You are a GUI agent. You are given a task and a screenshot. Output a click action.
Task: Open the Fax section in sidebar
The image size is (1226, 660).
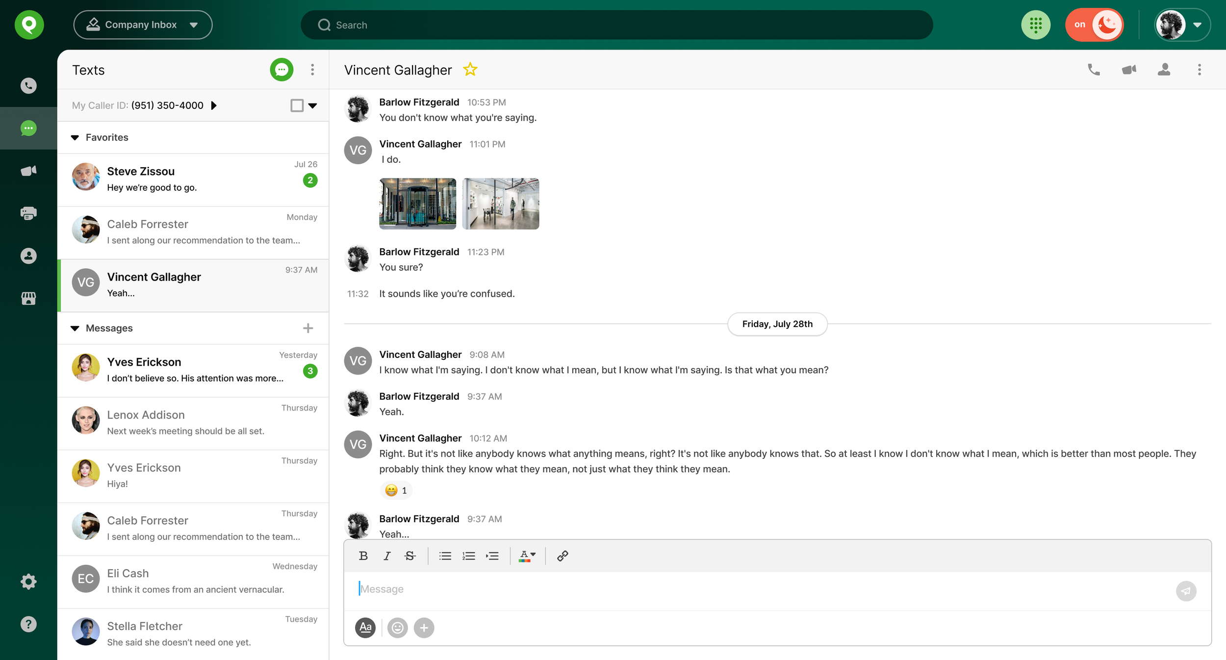[x=28, y=213]
